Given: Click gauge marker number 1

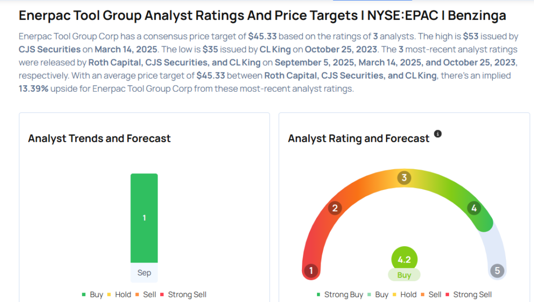Looking at the screenshot, I should click(311, 271).
